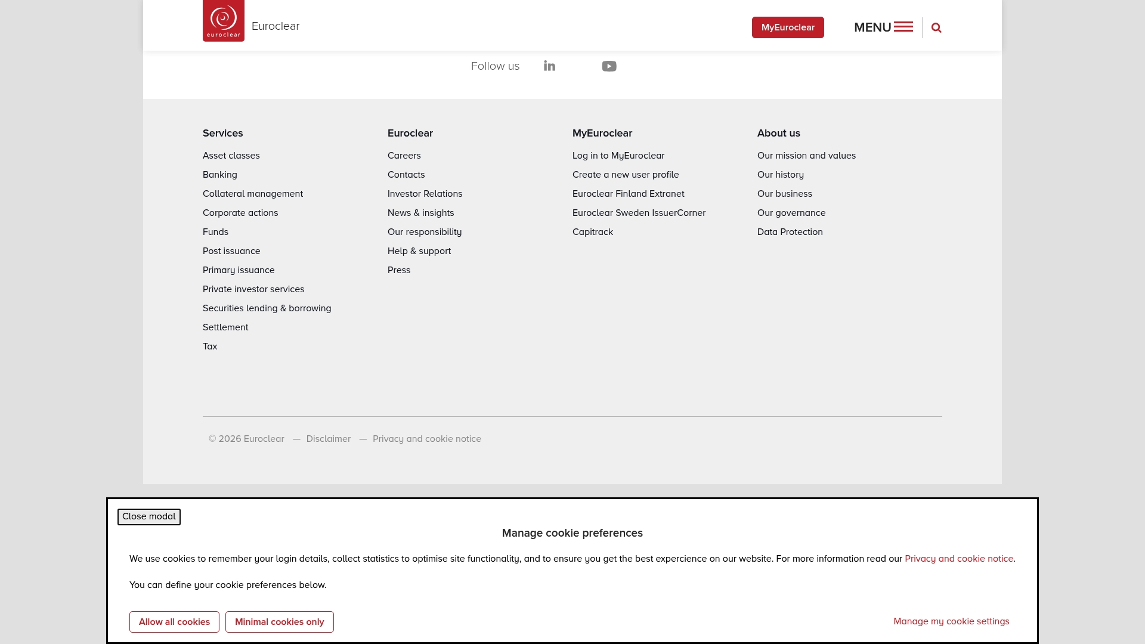Visit the LinkedIn follow icon
The width and height of the screenshot is (1145, 644).
(549, 66)
